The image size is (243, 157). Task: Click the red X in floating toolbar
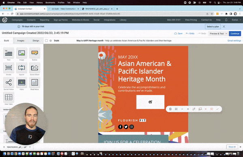click(x=206, y=109)
